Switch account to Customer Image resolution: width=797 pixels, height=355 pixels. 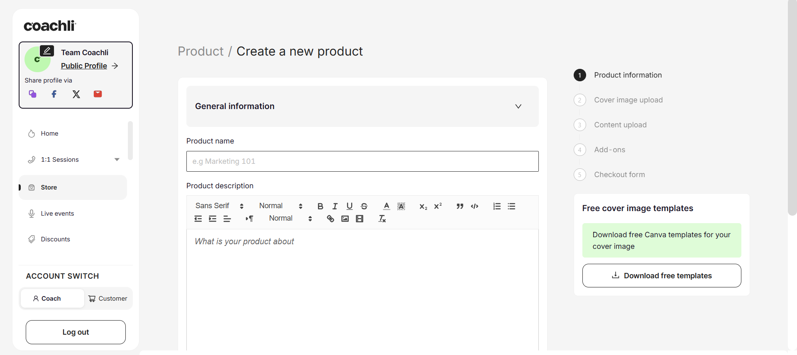[108, 299]
